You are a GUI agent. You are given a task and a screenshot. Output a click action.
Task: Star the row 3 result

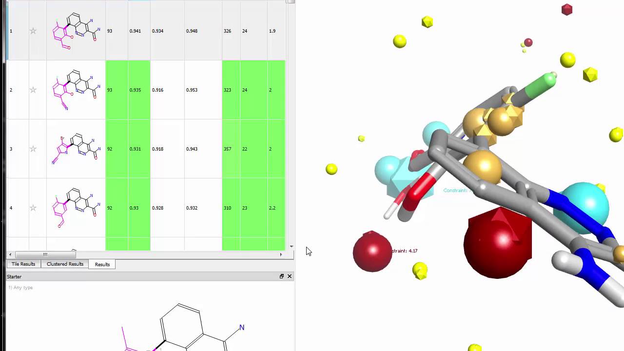point(33,149)
